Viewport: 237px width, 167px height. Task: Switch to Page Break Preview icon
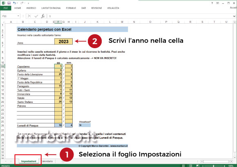[197, 166]
